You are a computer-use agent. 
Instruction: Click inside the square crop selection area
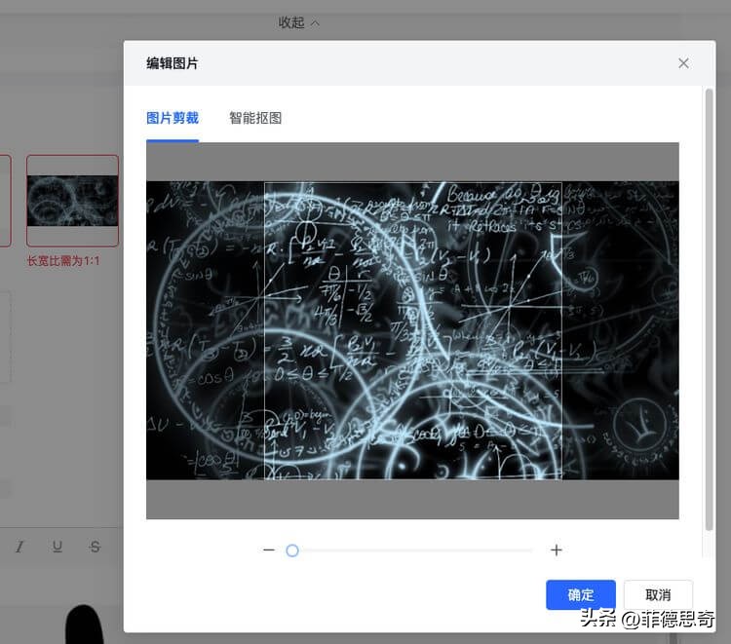pyautogui.click(x=413, y=331)
